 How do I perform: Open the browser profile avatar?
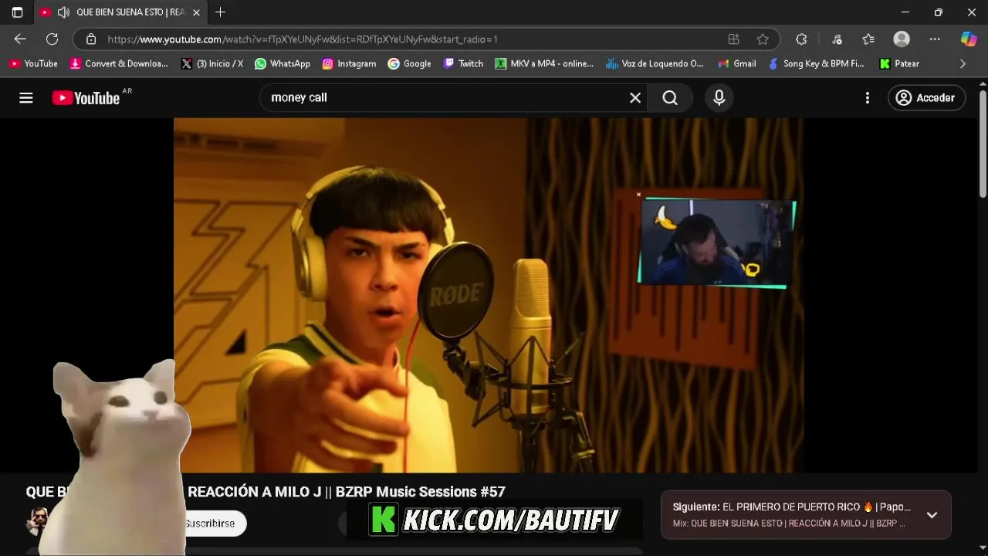click(902, 39)
